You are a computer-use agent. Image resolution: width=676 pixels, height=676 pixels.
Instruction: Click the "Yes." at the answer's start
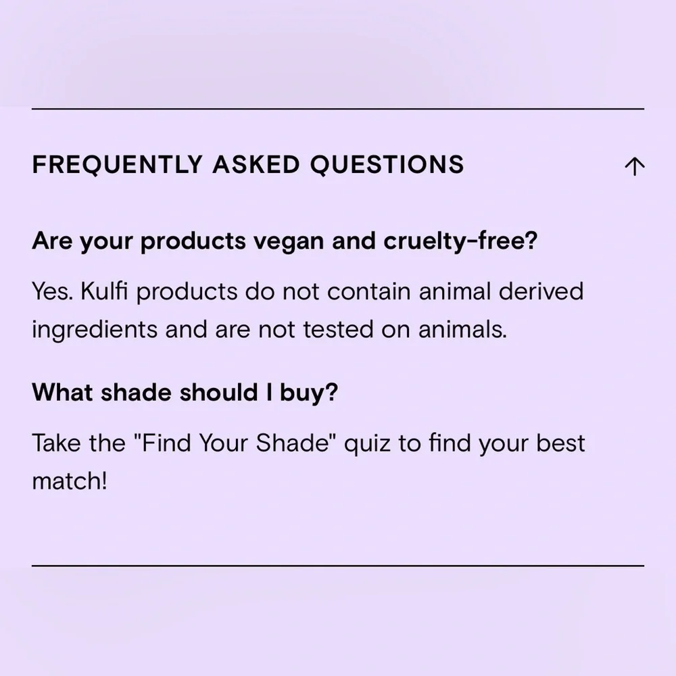(x=53, y=291)
